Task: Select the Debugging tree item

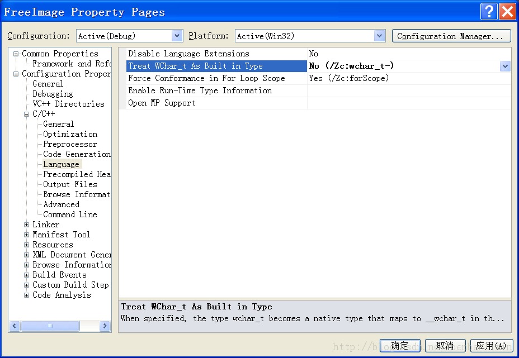Action: [53, 94]
